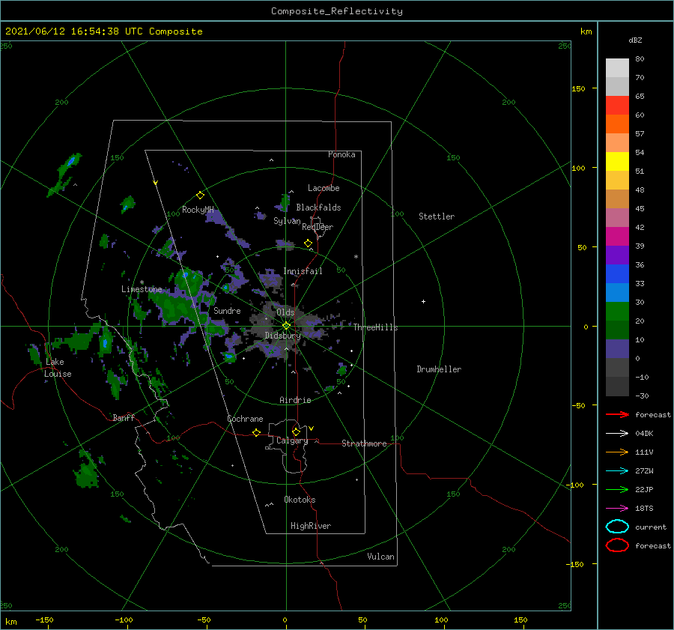The image size is (674, 630).
Task: Click the Cochrane label
Action: 245,419
